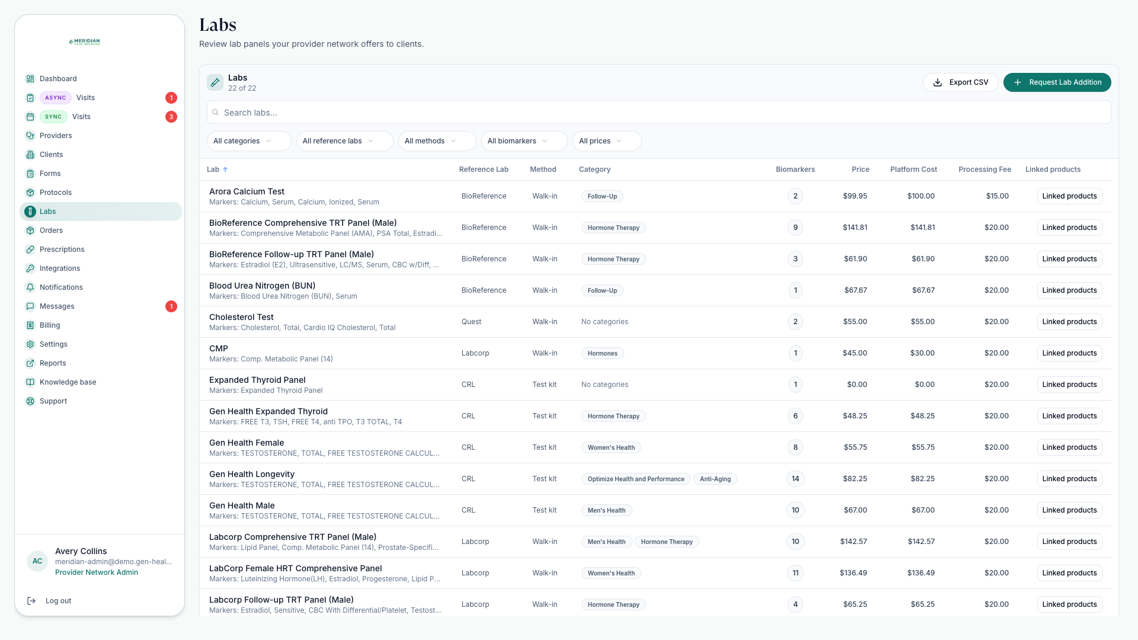1138x640 pixels.
Task: Sort by Biomarkers column header
Action: click(795, 169)
